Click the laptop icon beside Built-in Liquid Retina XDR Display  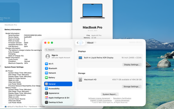coord(80,58)
